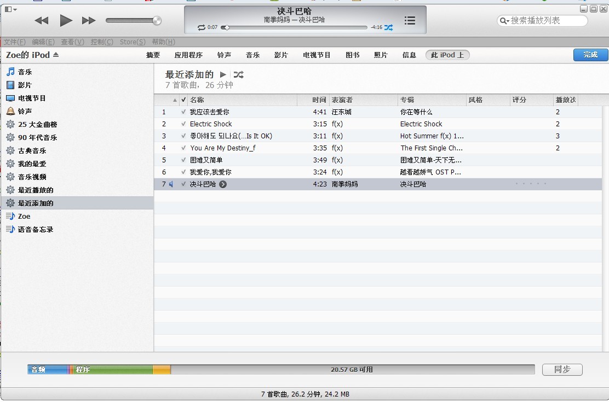This screenshot has width=609, height=402.
Task: Switch to the 信息 tab
Action: [409, 55]
